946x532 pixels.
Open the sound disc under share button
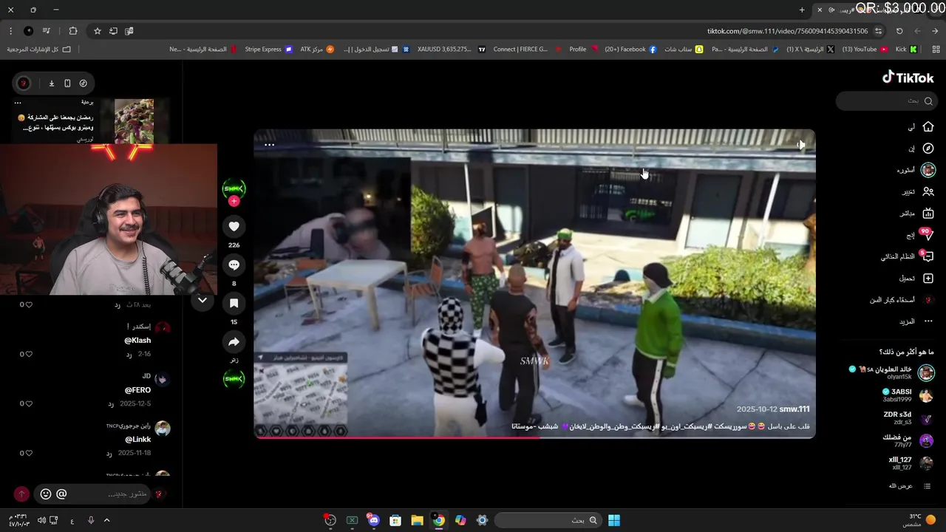click(x=234, y=379)
